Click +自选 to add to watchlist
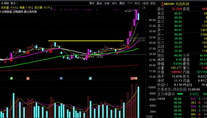Viewport: 207px width, 118px height. point(145,3)
